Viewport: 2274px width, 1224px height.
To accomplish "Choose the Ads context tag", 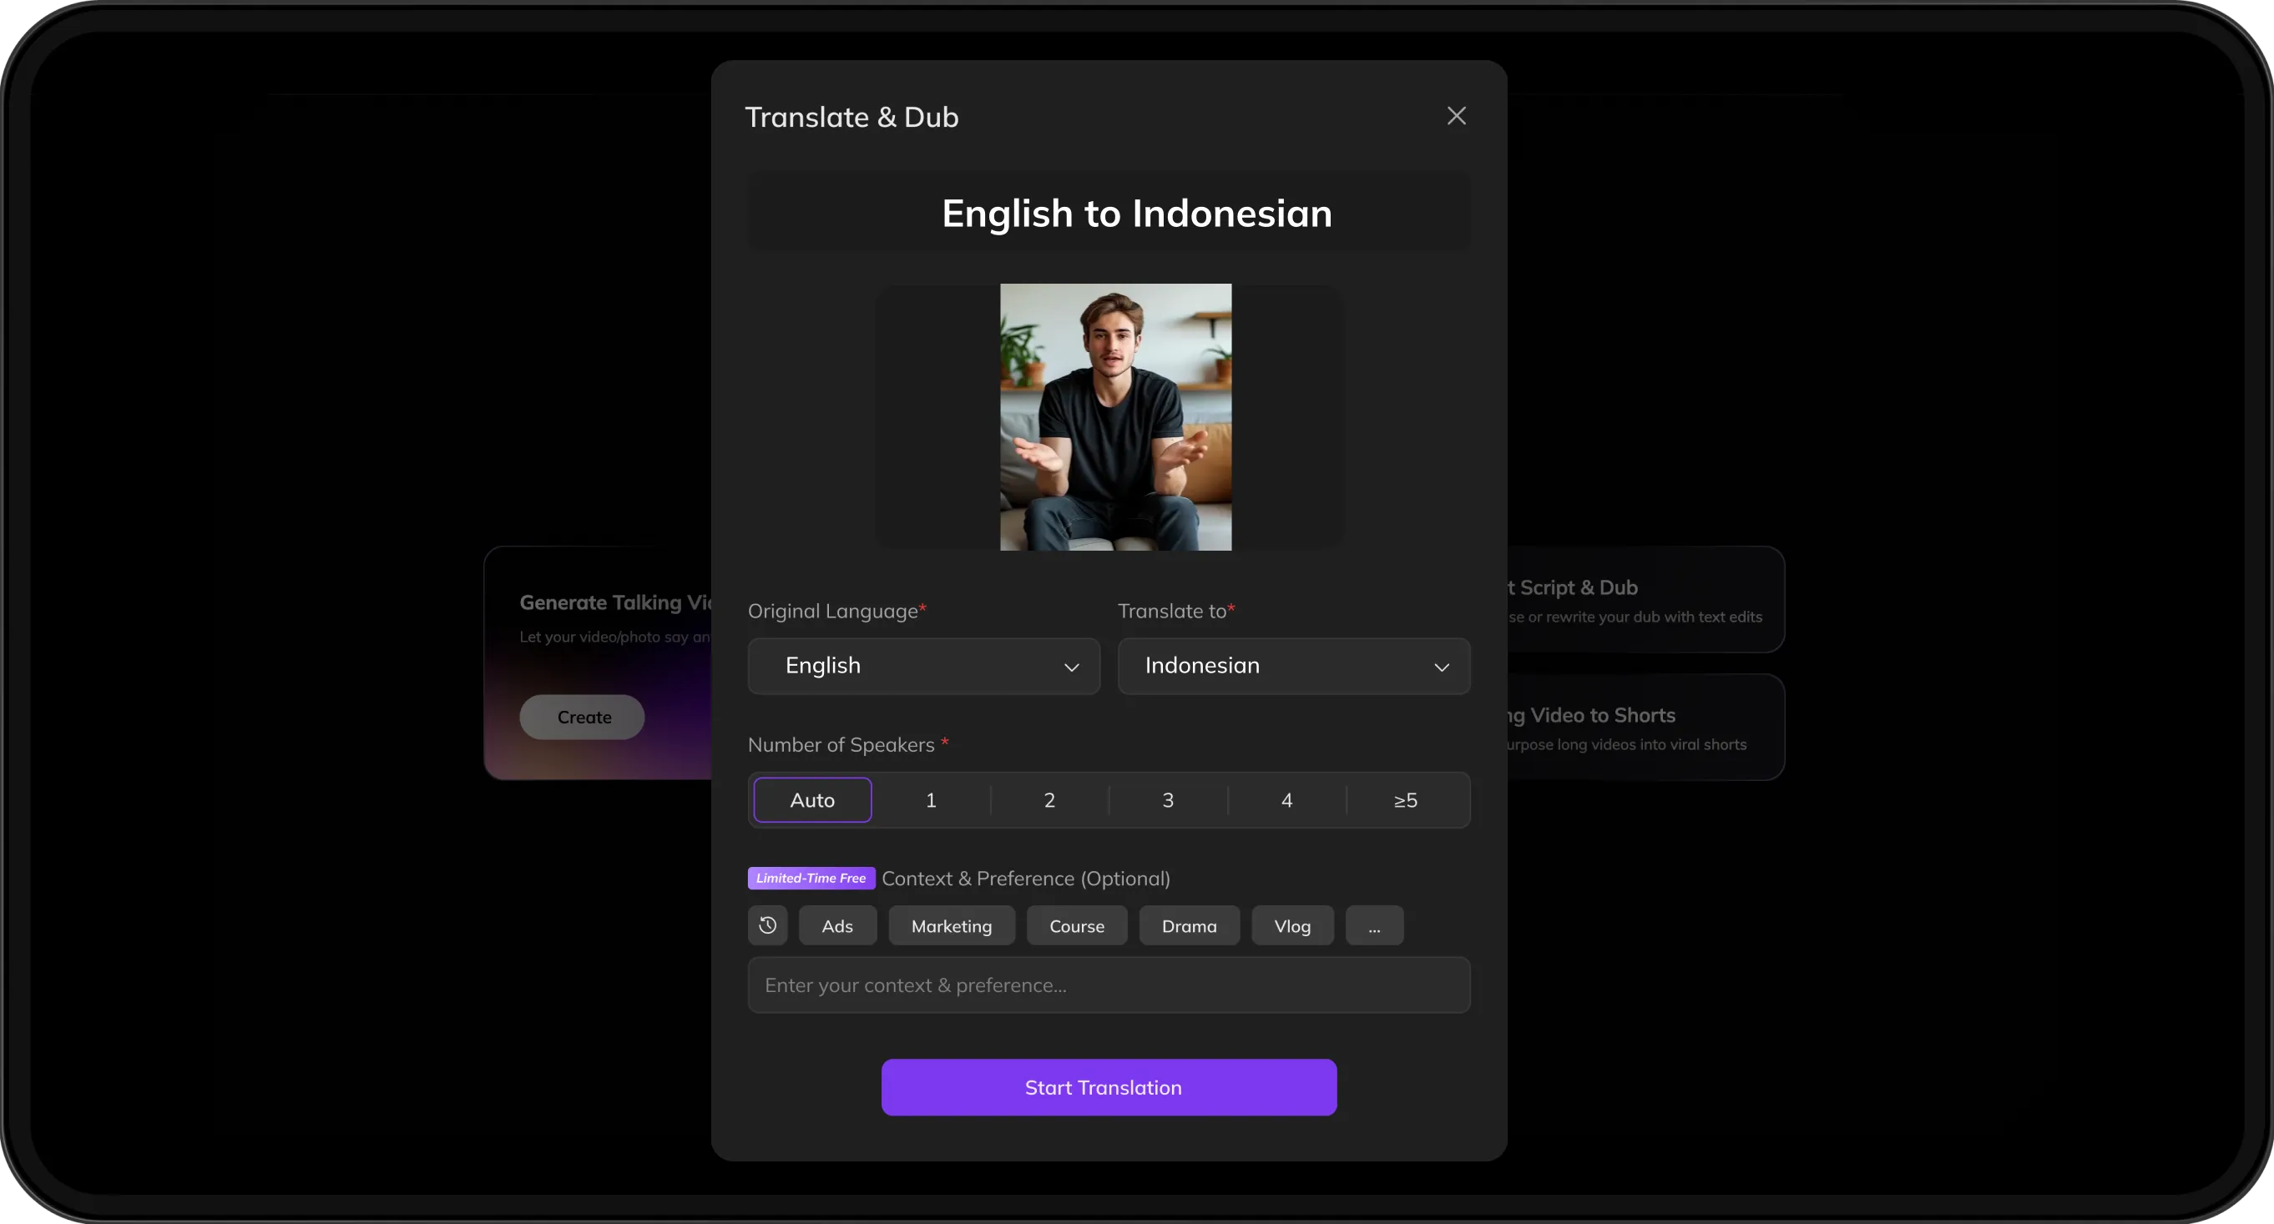I will [x=836, y=926].
